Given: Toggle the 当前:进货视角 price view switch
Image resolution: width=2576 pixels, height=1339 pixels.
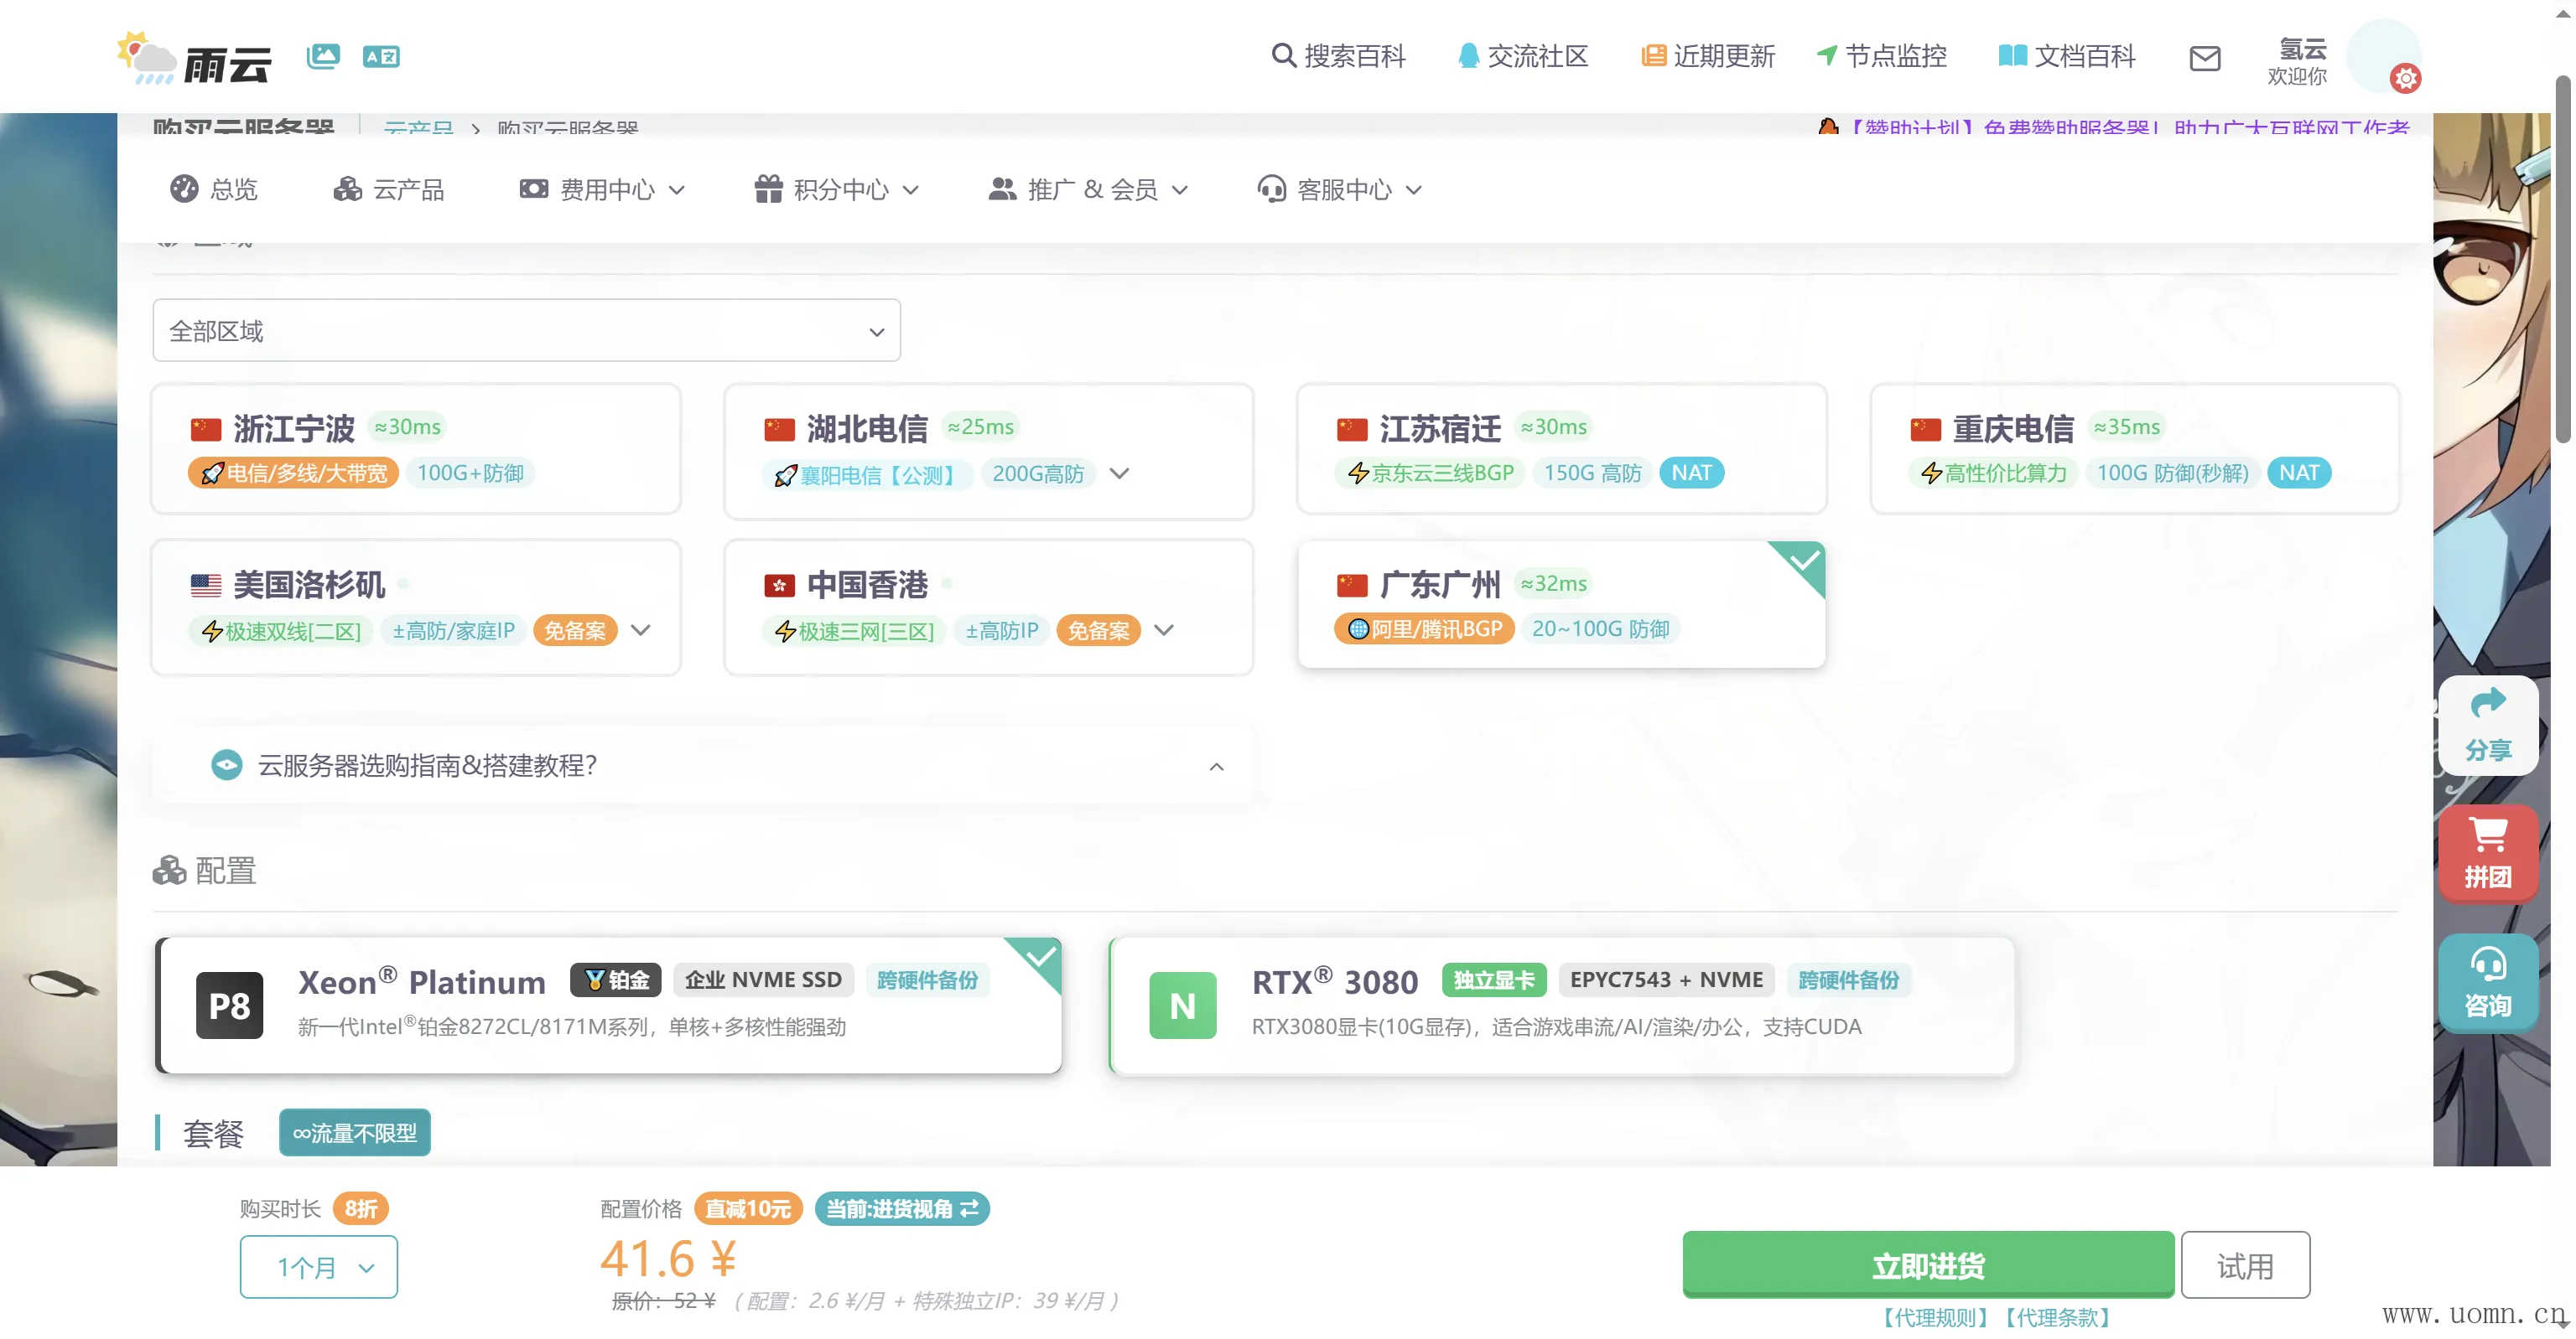Looking at the screenshot, I should (901, 1209).
